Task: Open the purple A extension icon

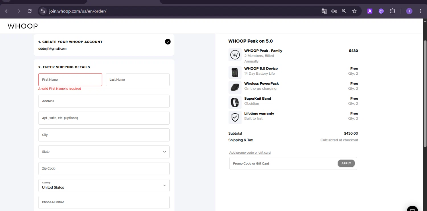Action: coord(370,11)
